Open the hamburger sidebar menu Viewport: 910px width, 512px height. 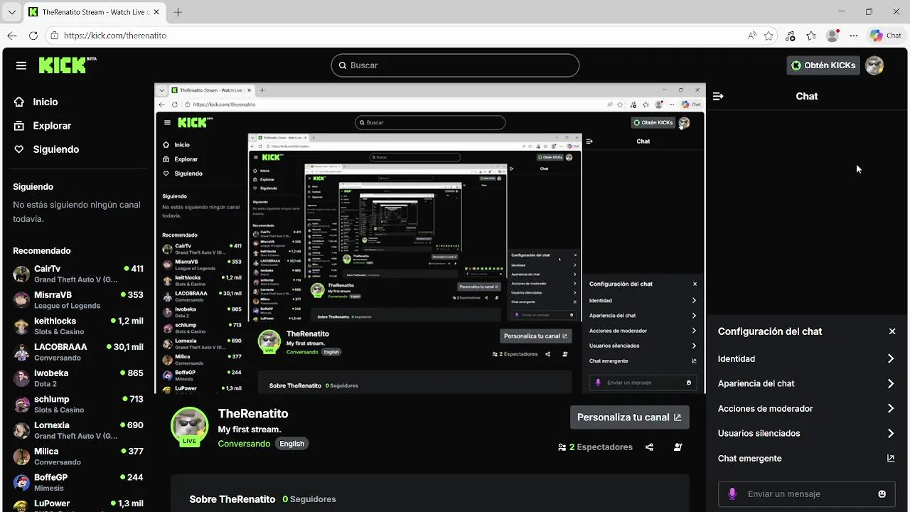[x=21, y=65]
